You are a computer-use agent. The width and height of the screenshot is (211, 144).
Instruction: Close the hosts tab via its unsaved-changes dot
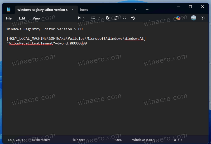[x=136, y=9]
